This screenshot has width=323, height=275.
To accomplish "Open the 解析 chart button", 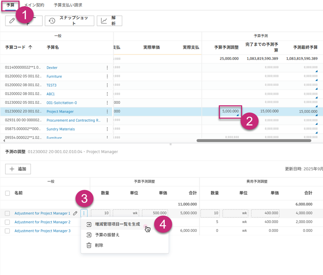I will [109, 21].
